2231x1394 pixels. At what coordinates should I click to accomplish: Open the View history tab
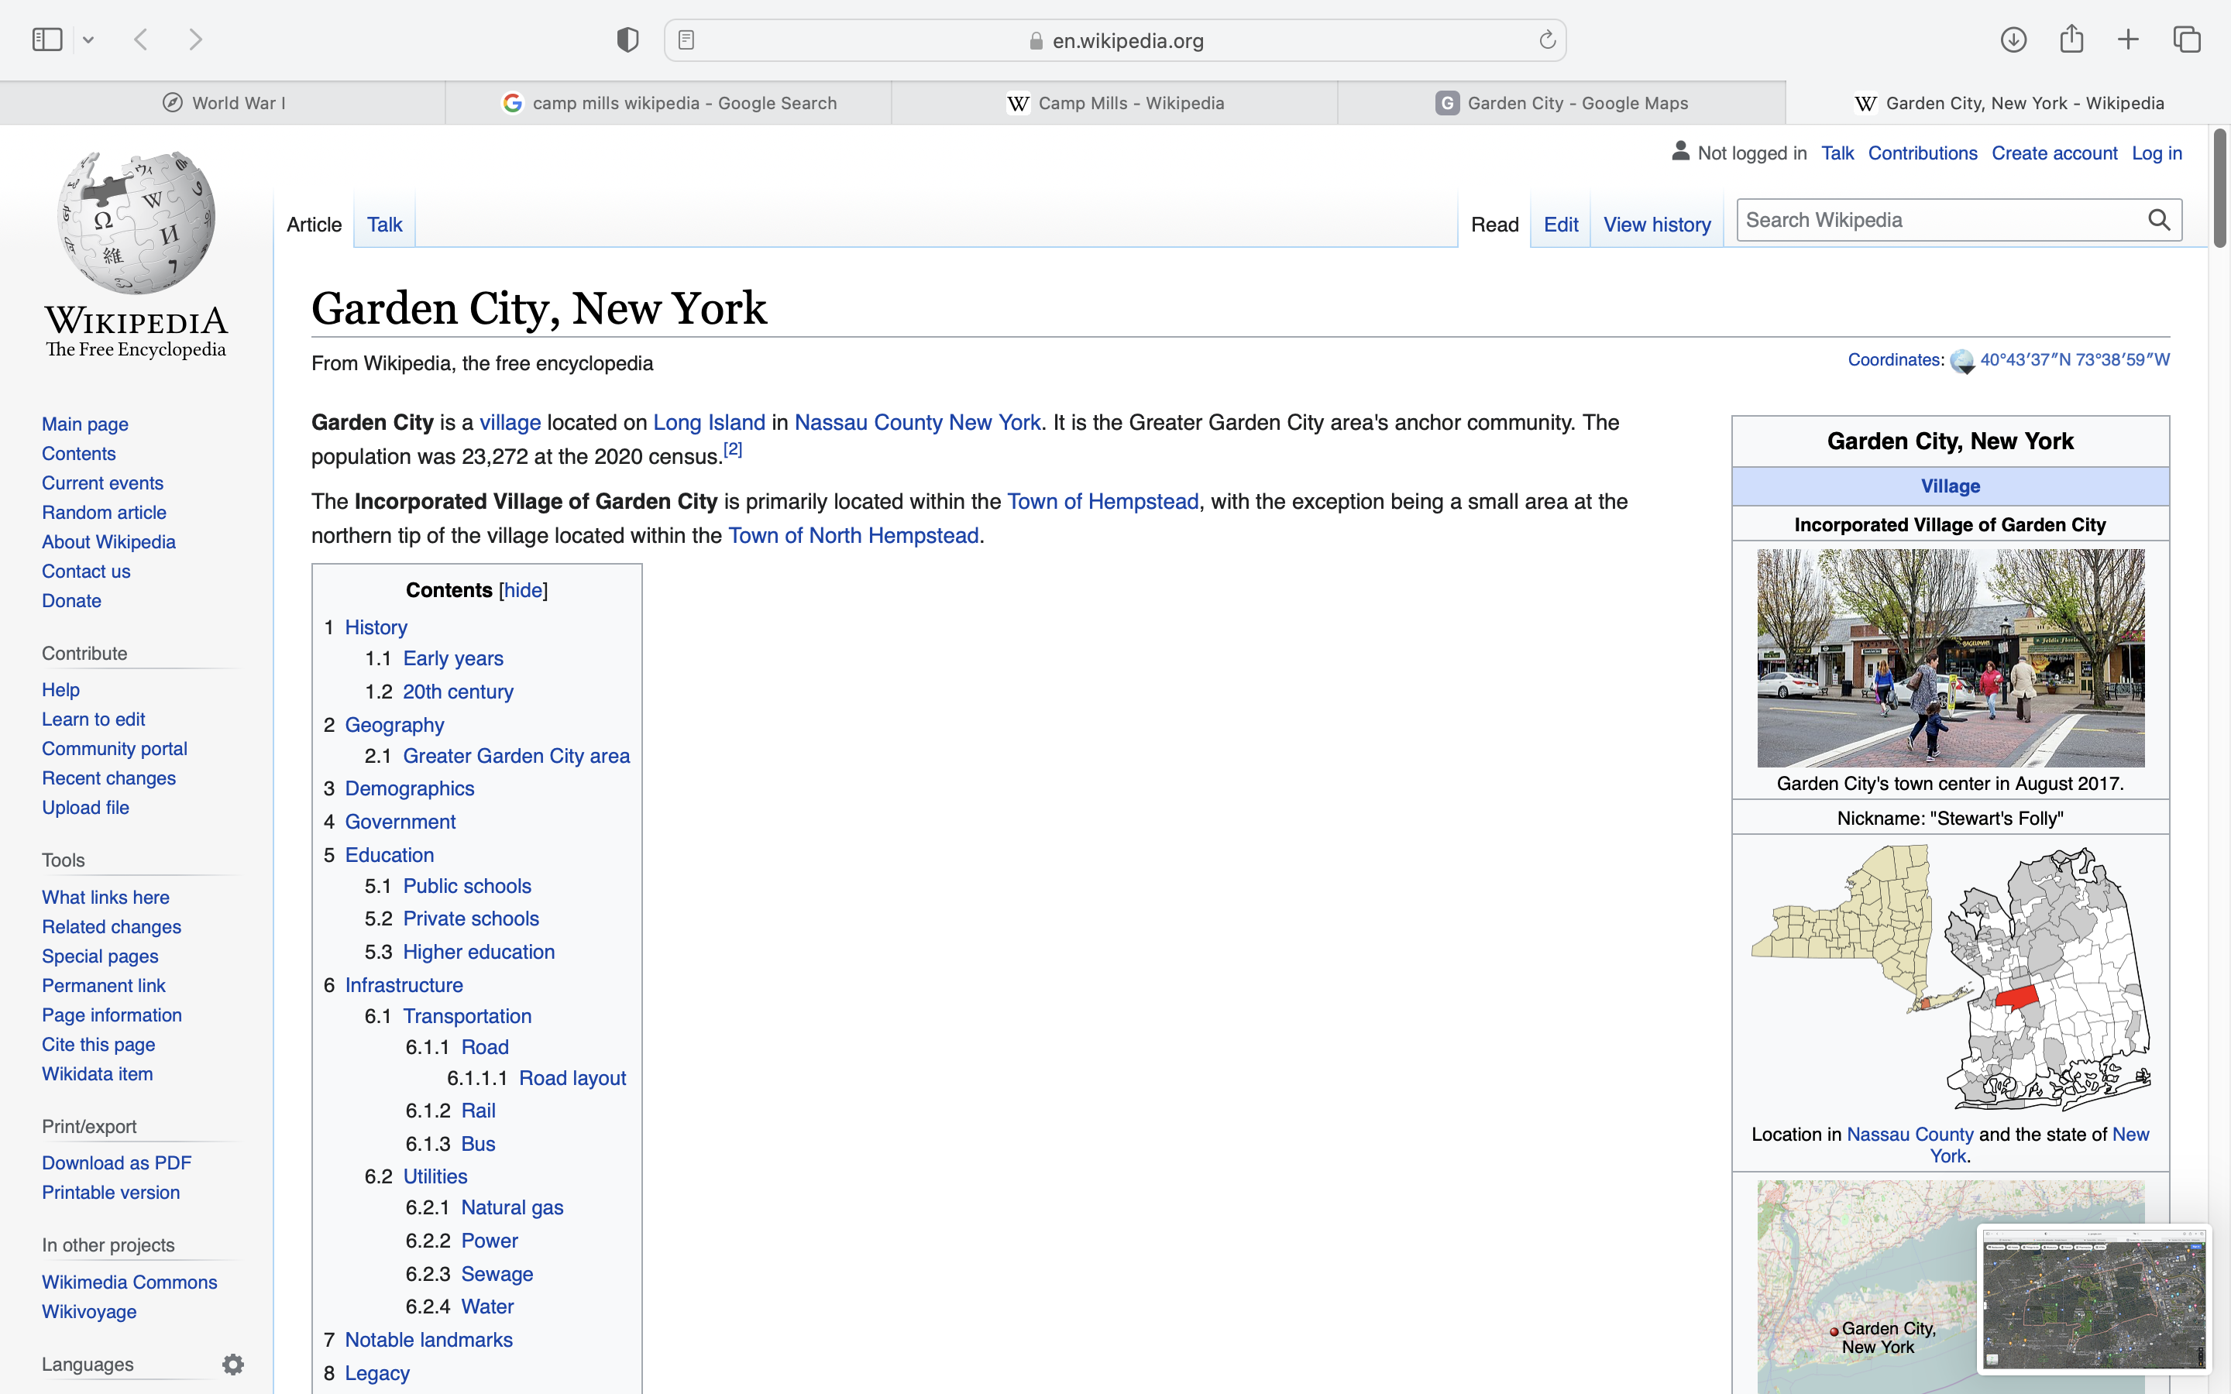pyautogui.click(x=1657, y=225)
